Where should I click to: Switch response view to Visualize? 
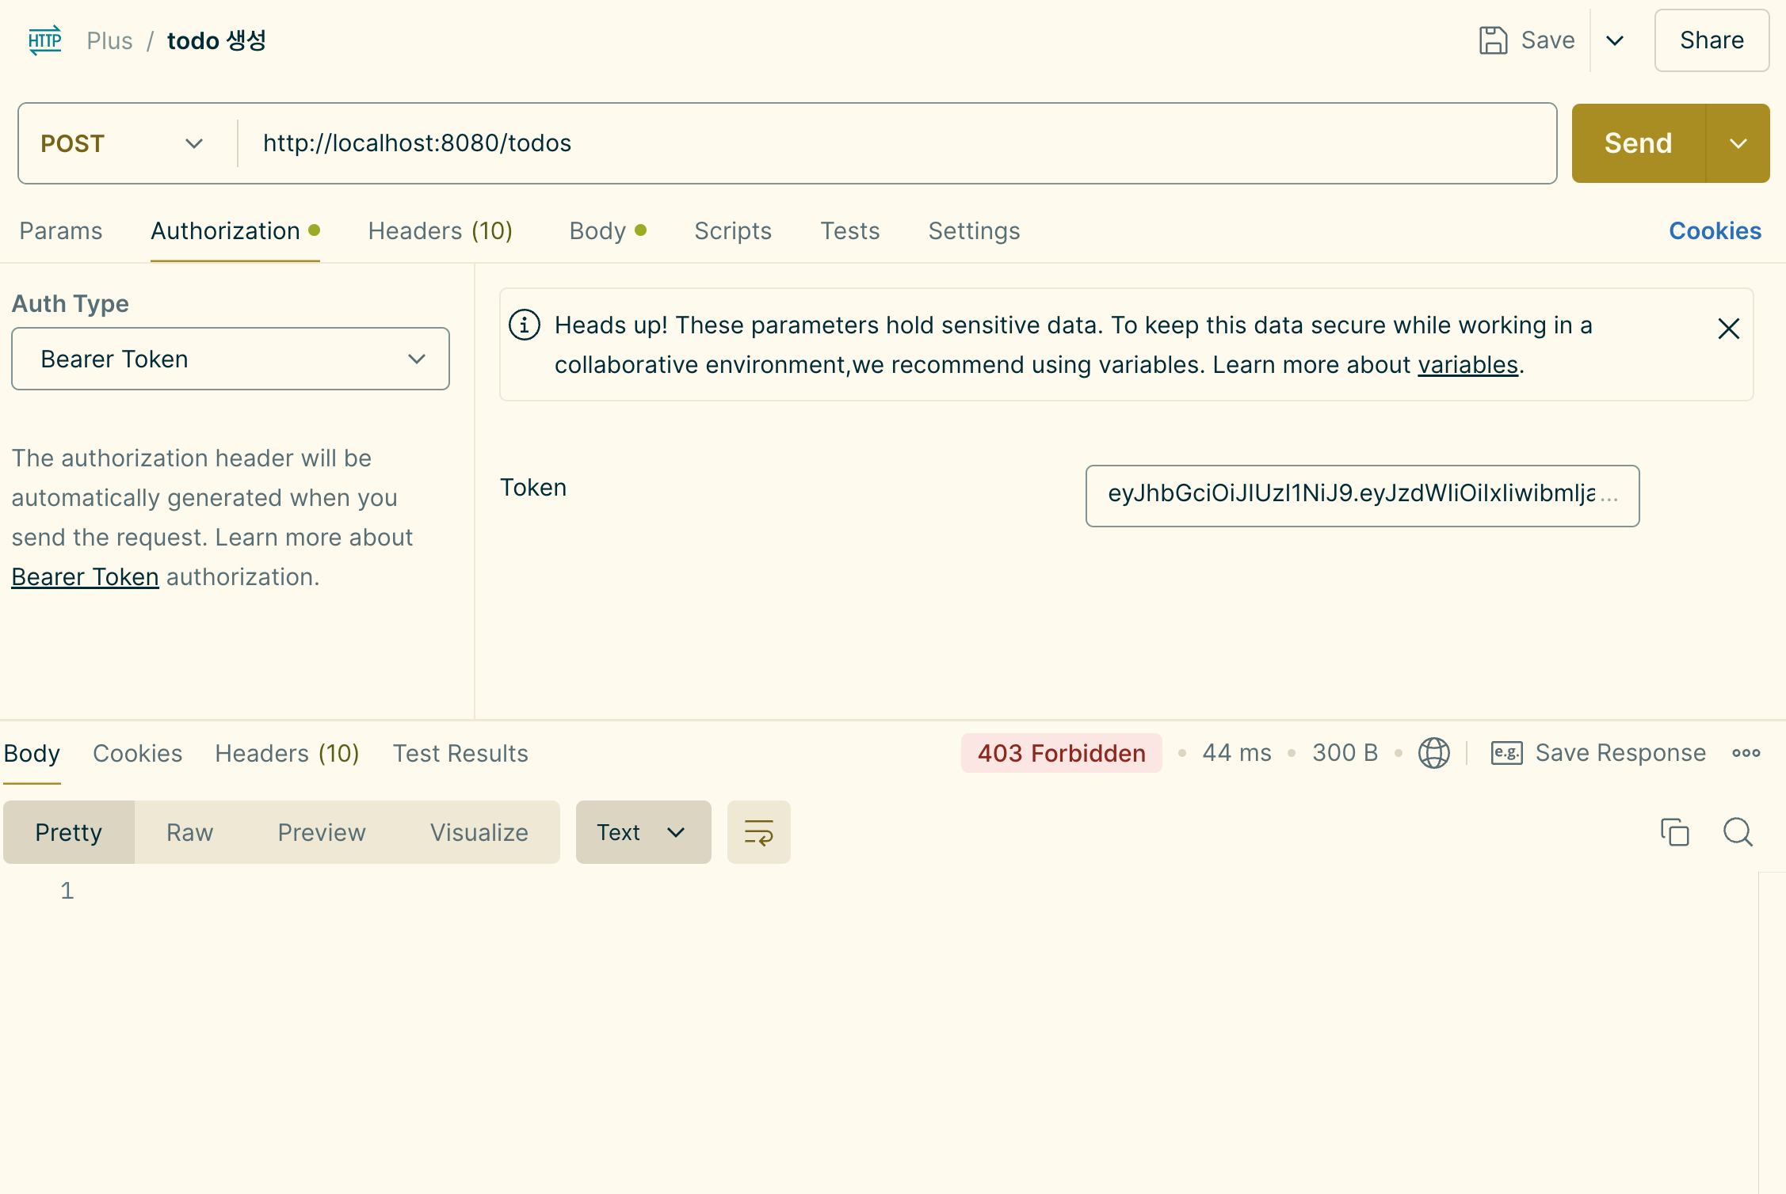coord(479,832)
